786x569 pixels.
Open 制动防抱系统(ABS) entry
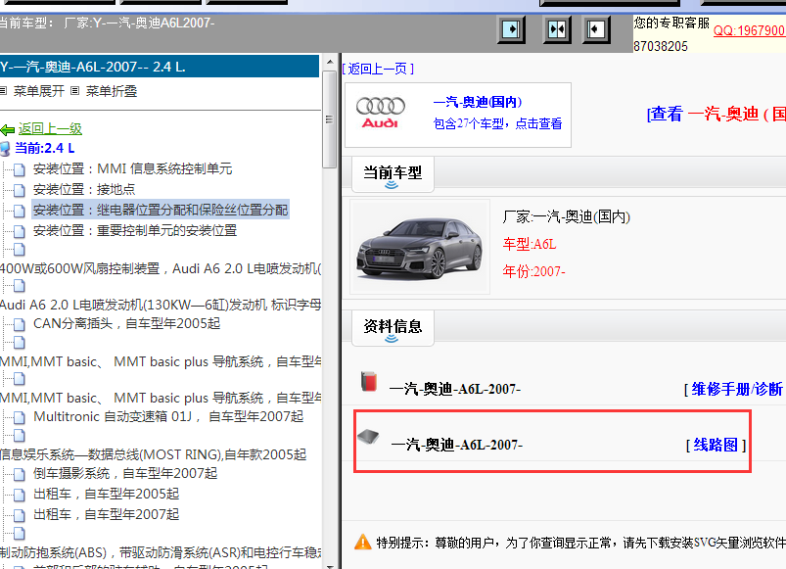[x=161, y=553]
